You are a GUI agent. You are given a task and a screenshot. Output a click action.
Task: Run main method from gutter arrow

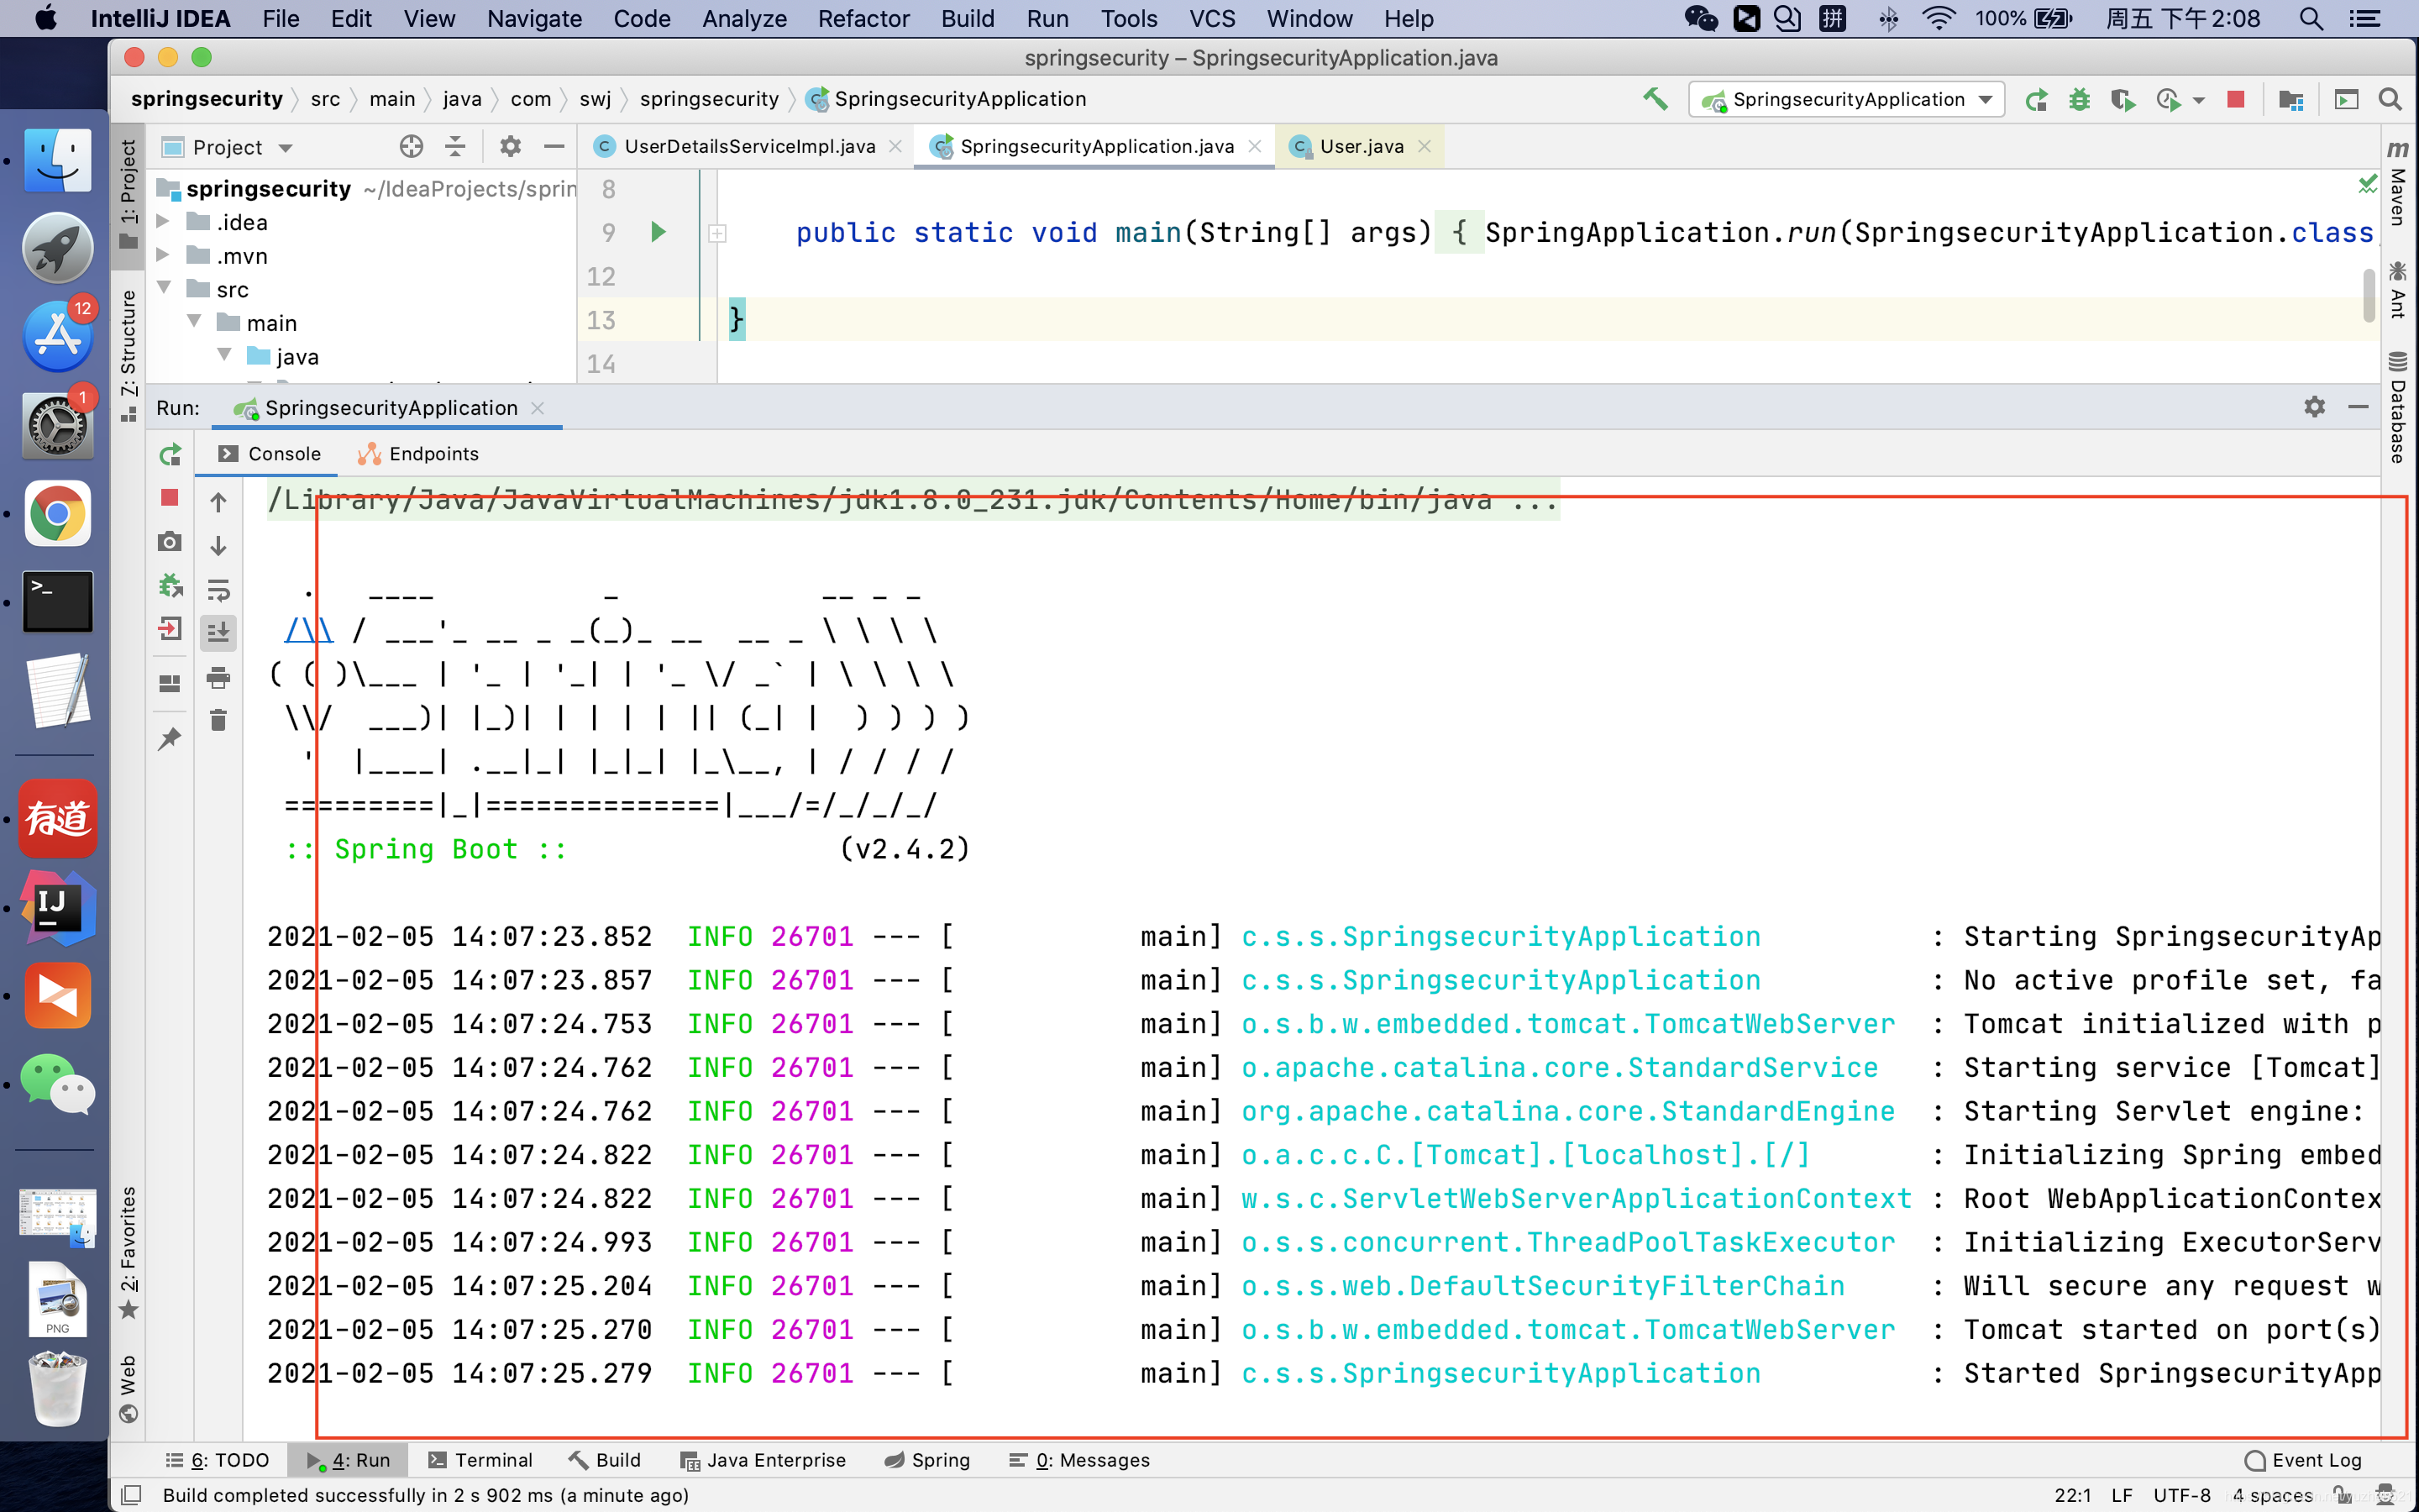pos(658,232)
